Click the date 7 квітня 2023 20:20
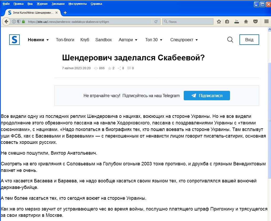 tap(76, 68)
